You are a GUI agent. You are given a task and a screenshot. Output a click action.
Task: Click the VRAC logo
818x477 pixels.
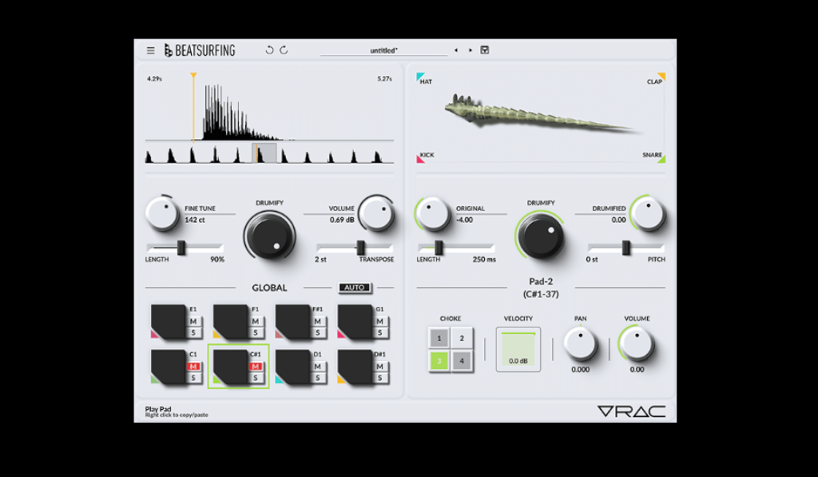pos(632,411)
